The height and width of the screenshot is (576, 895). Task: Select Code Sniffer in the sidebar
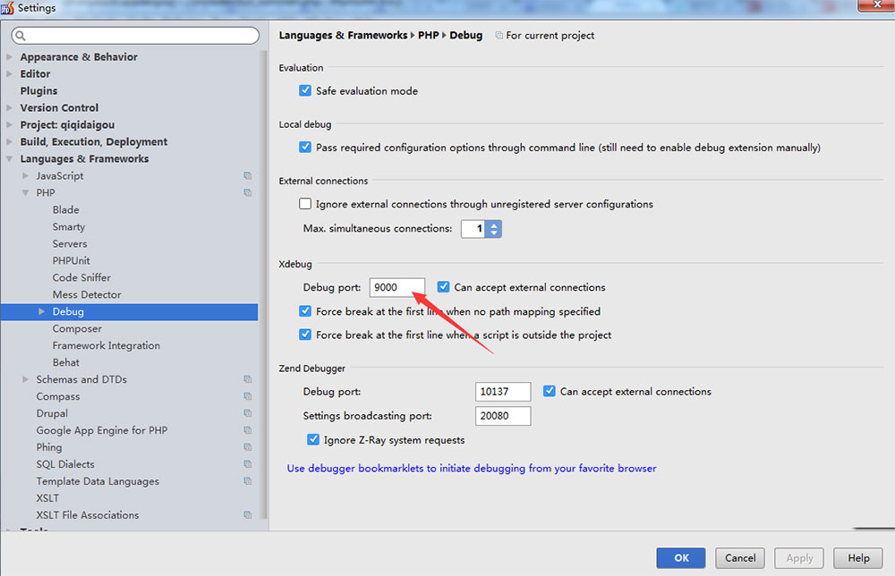[x=81, y=277]
